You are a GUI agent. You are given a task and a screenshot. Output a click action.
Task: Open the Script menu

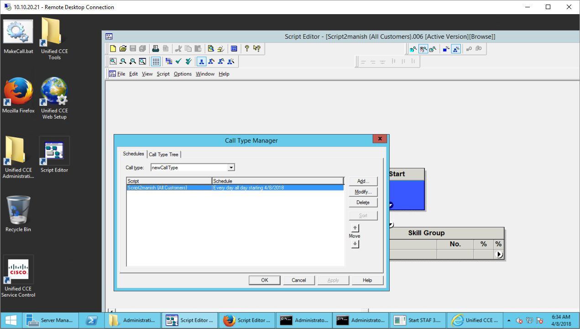click(x=163, y=74)
